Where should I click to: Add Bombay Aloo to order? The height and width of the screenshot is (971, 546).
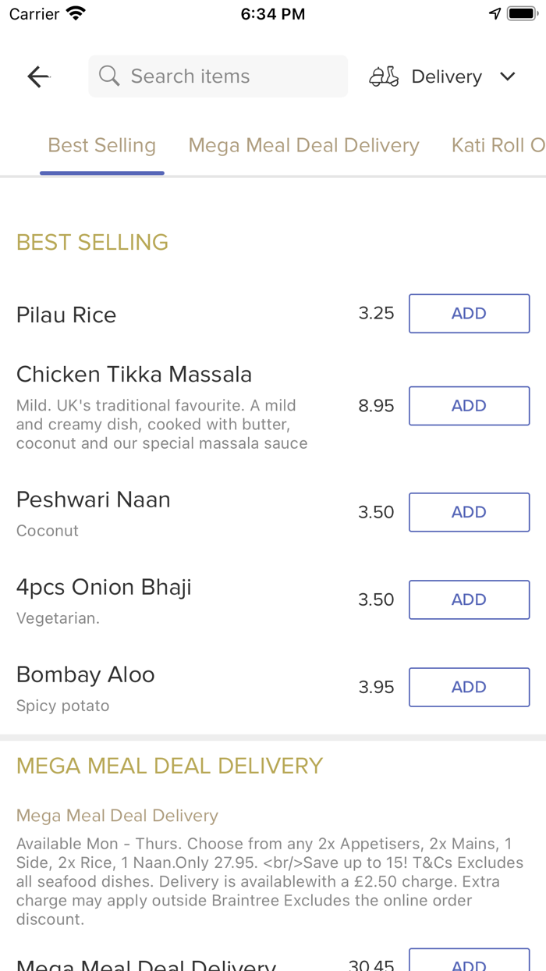(469, 687)
